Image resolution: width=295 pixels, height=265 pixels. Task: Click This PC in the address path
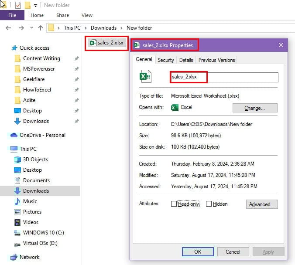point(72,28)
